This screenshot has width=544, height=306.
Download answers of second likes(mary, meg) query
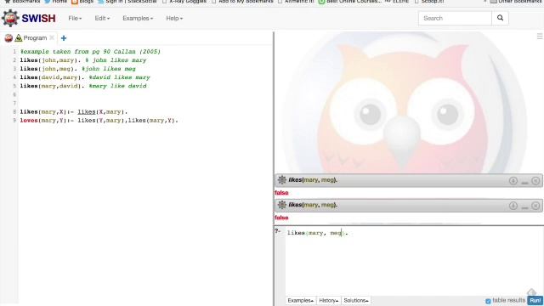(x=513, y=206)
